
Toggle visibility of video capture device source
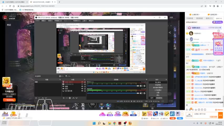tap(82, 84)
